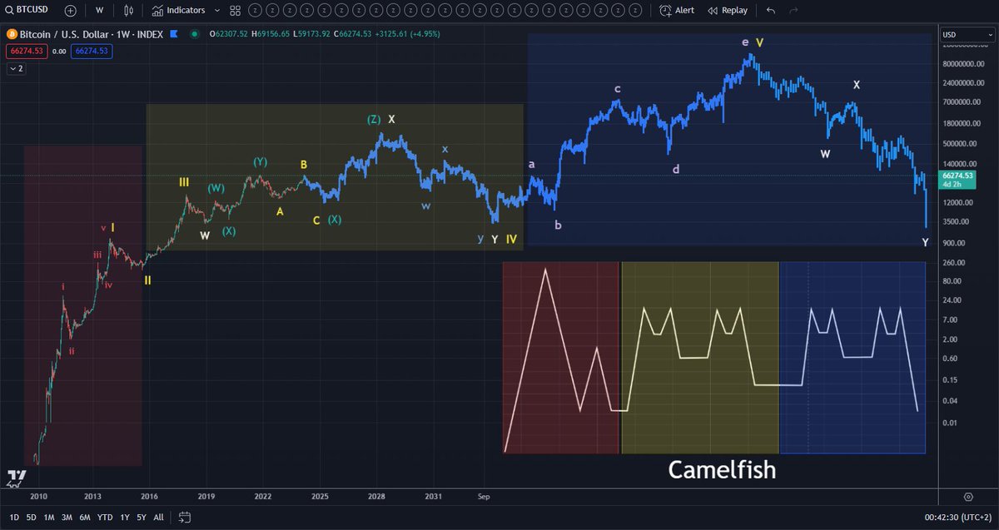
Task: Click the 0.00 spread value between price buttons
Action: 58,51
